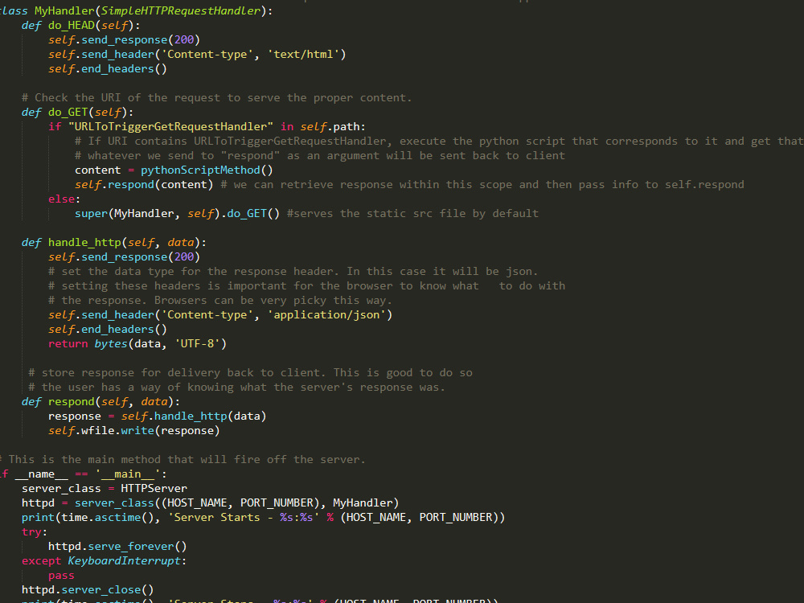804x603 pixels.
Task: Click the else keyword in do_GET
Action: point(62,199)
